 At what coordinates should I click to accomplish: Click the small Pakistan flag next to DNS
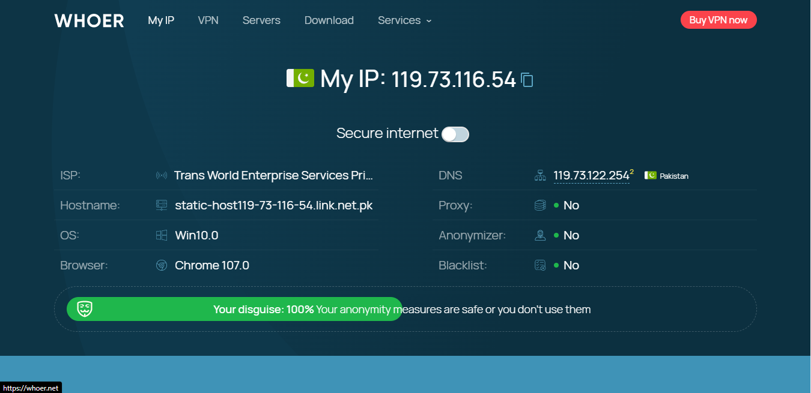[x=651, y=175]
